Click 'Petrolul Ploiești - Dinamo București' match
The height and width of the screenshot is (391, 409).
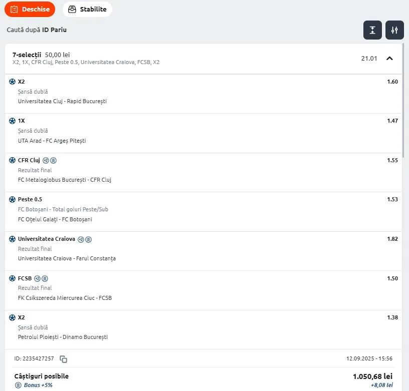coord(63,337)
